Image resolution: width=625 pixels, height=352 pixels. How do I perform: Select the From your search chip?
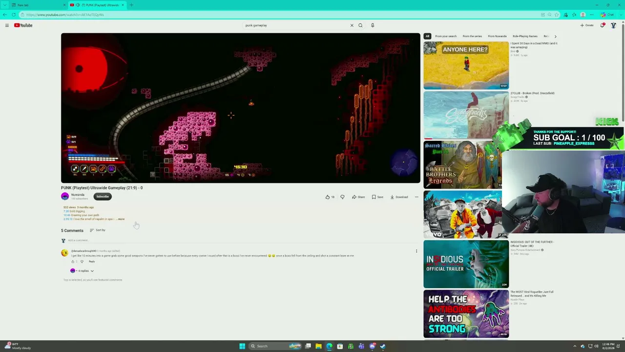tap(446, 36)
